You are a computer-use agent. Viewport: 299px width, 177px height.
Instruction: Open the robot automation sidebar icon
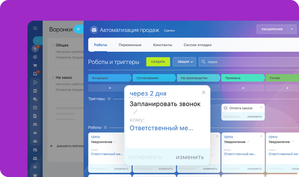(x=35, y=158)
